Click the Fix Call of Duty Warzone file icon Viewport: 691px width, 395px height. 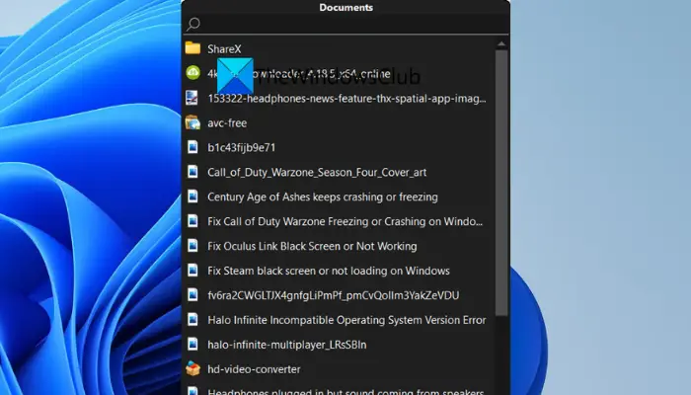tap(192, 221)
